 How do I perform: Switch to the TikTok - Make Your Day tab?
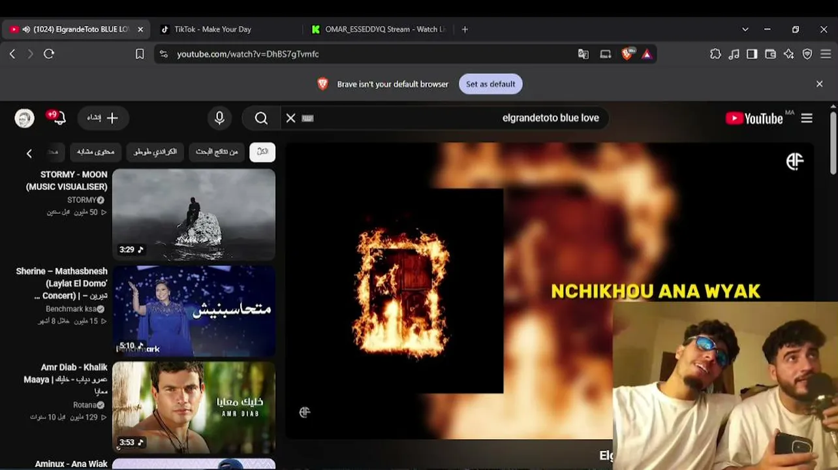click(213, 29)
